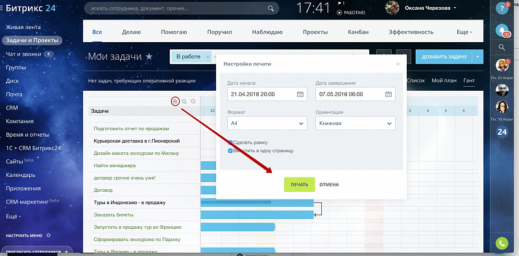
Task: Zoom in the Gantt chart
Action: pos(184,102)
